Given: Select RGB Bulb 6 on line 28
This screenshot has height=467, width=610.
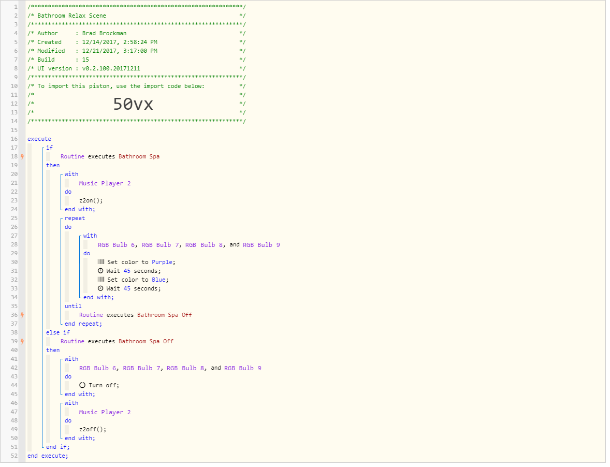Looking at the screenshot, I should [x=117, y=245].
